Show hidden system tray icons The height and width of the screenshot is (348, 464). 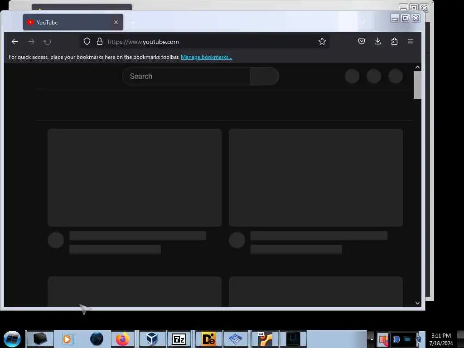[x=372, y=339]
